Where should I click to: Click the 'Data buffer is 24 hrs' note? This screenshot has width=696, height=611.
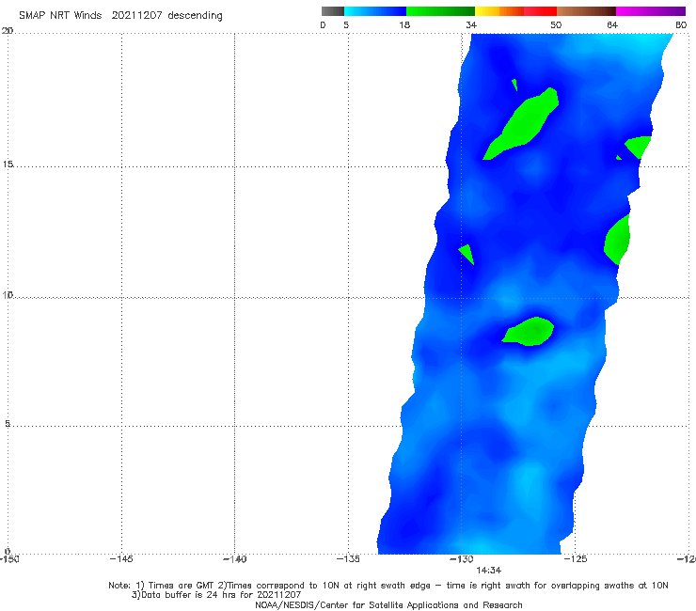tap(216, 595)
